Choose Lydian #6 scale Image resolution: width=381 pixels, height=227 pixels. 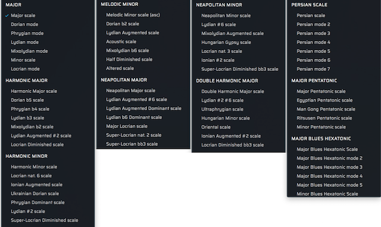pos(218,24)
